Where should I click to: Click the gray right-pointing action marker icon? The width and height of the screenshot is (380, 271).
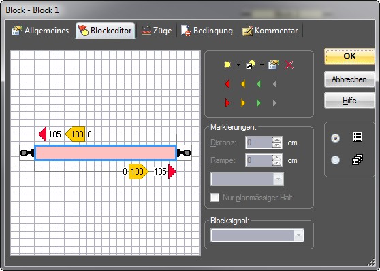[274, 103]
